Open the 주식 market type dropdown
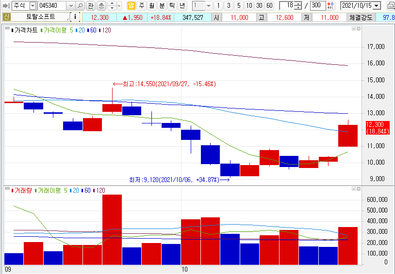The width and height of the screenshot is (395, 274). pyautogui.click(x=33, y=5)
